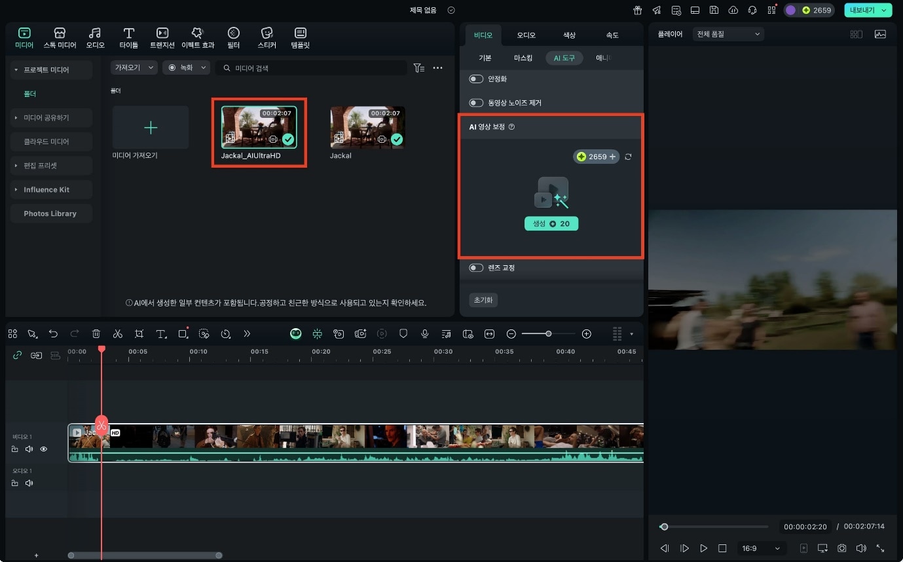Screen dimensions: 903x562
Task: Enable 동영상 노이즈 제거 toggle
Action: [476, 103]
